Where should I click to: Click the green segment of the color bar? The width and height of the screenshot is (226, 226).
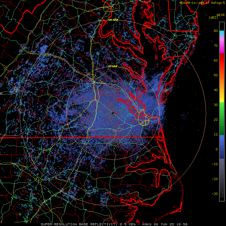[x=222, y=119]
